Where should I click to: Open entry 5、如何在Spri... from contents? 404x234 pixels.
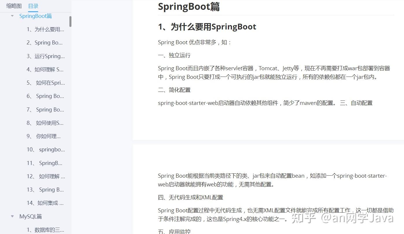point(45,83)
